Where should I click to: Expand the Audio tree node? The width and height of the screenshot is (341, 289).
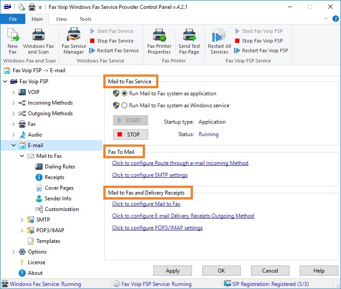tap(13, 135)
